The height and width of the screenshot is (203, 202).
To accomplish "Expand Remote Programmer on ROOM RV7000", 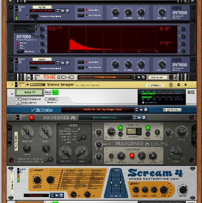I will (x=27, y=68).
